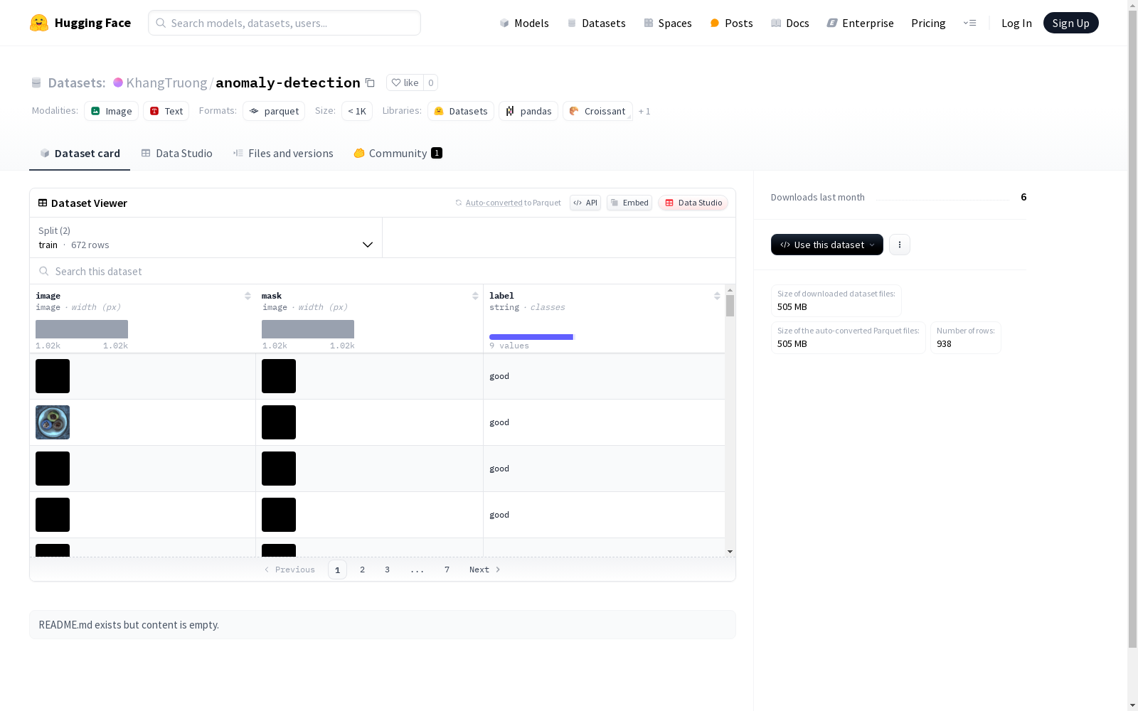Click the < 1K size tag

pyautogui.click(x=357, y=111)
